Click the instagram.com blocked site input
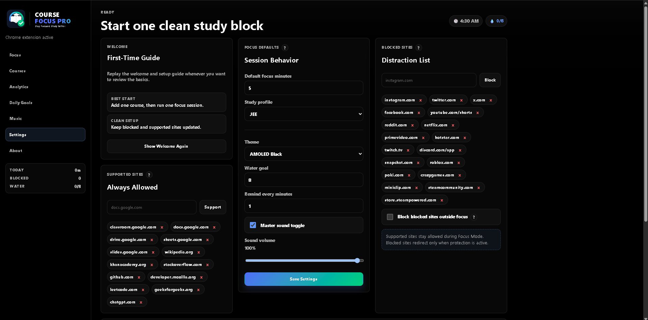The image size is (648, 320). (x=429, y=80)
